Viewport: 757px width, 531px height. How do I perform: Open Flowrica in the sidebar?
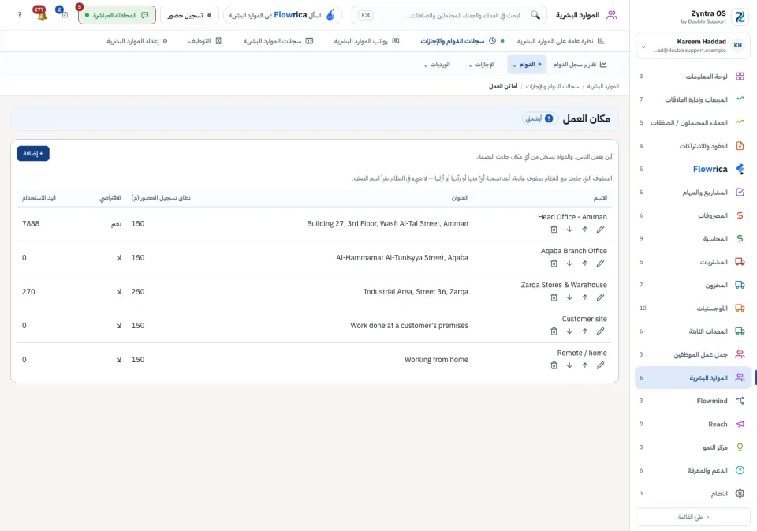click(693, 169)
